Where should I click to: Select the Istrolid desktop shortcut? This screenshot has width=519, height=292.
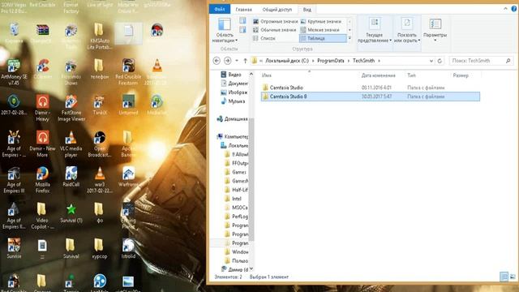[128, 248]
